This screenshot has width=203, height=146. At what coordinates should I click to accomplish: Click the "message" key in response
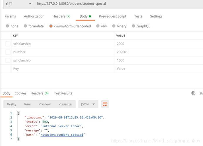tap(33, 130)
